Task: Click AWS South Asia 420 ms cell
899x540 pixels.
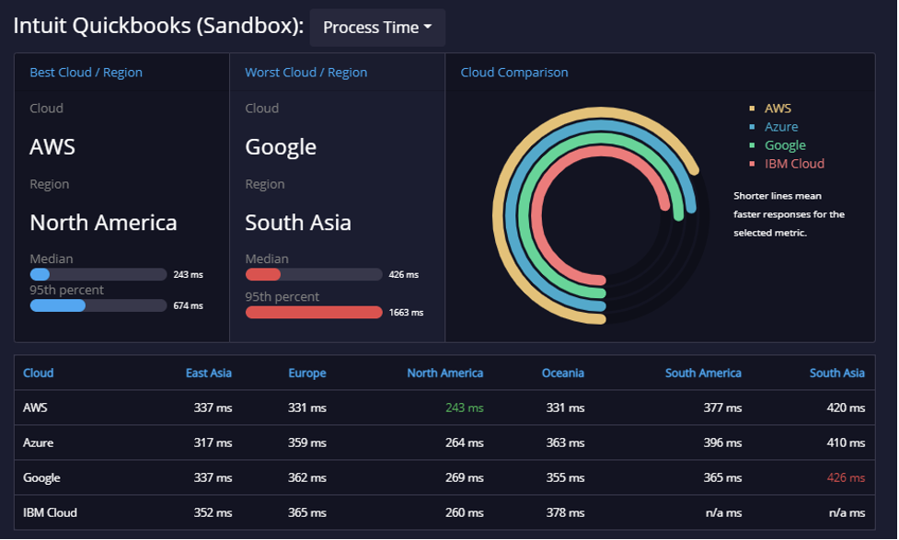Action: pyautogui.click(x=846, y=408)
